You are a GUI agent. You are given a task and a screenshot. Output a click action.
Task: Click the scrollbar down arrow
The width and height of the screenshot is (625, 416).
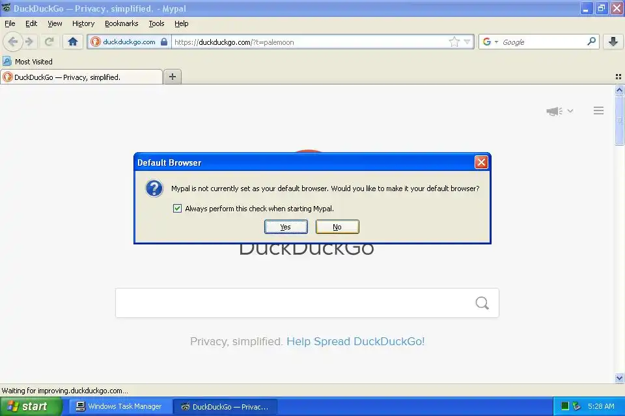tap(619, 378)
